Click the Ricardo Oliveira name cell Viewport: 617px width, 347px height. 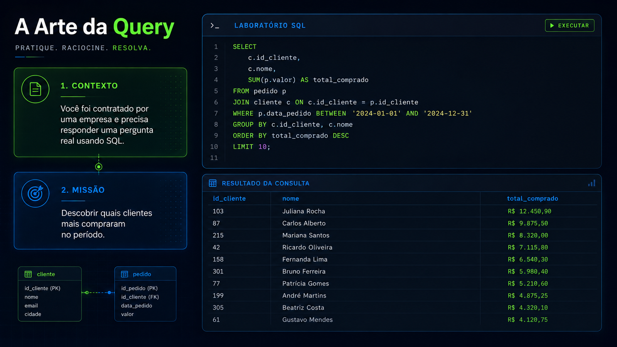(307, 247)
